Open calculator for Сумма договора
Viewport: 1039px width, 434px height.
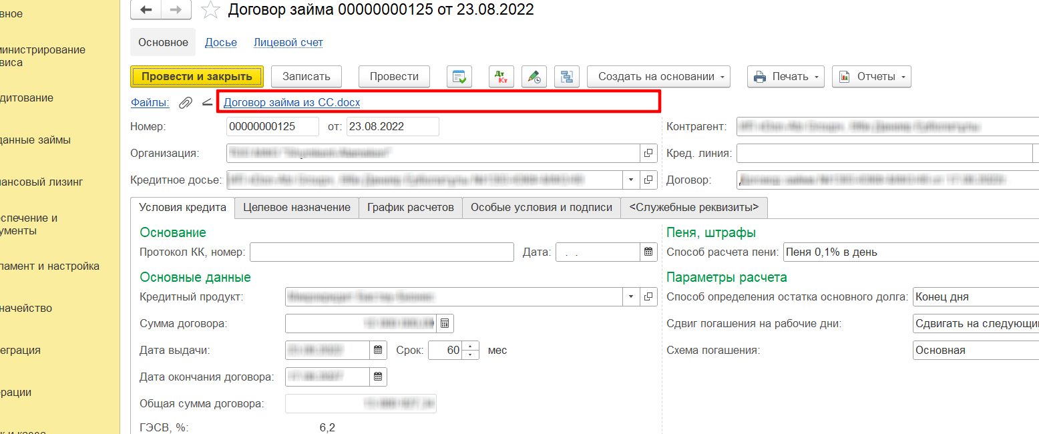click(445, 324)
